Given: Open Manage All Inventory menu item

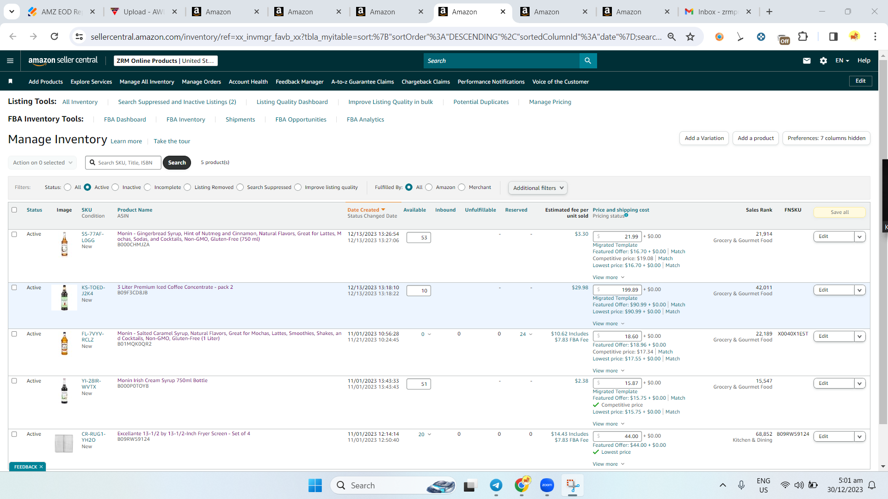Looking at the screenshot, I should [147, 82].
